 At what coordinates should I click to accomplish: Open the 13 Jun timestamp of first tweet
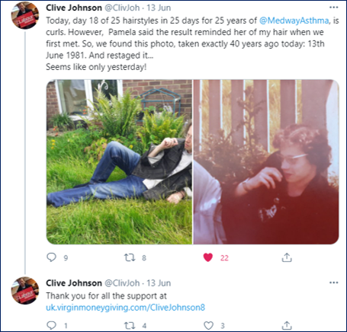[x=159, y=8]
